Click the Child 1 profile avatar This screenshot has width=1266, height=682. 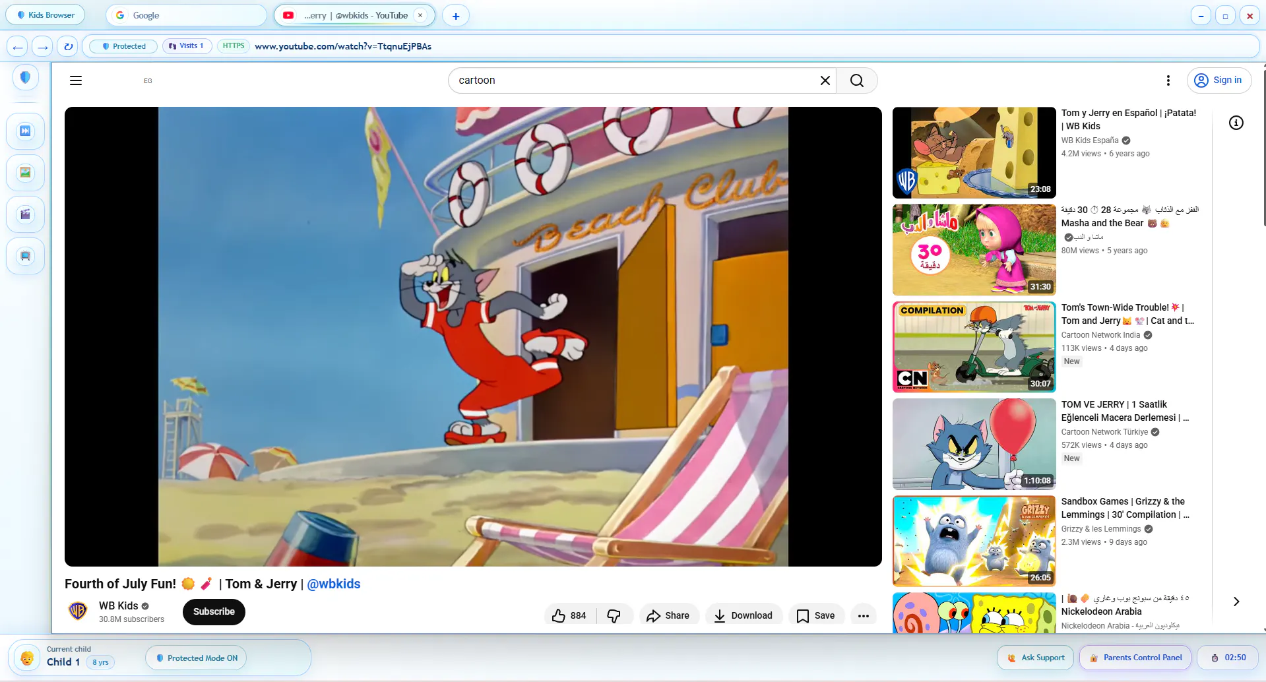27,658
